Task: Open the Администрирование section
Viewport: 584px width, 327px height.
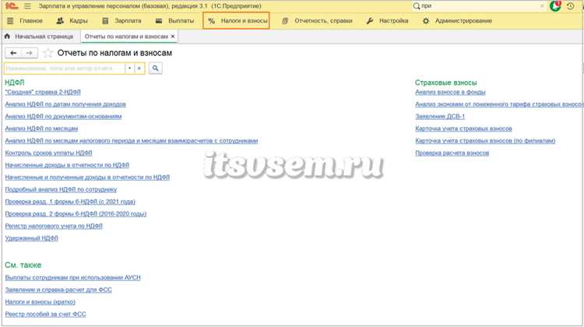Action: click(x=457, y=21)
